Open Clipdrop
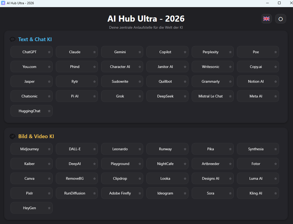Viewport: 293px width, 224px height. 122,178
